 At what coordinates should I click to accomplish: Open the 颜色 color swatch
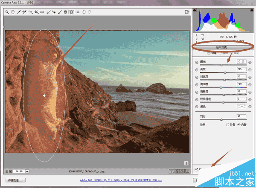[x=241, y=107]
